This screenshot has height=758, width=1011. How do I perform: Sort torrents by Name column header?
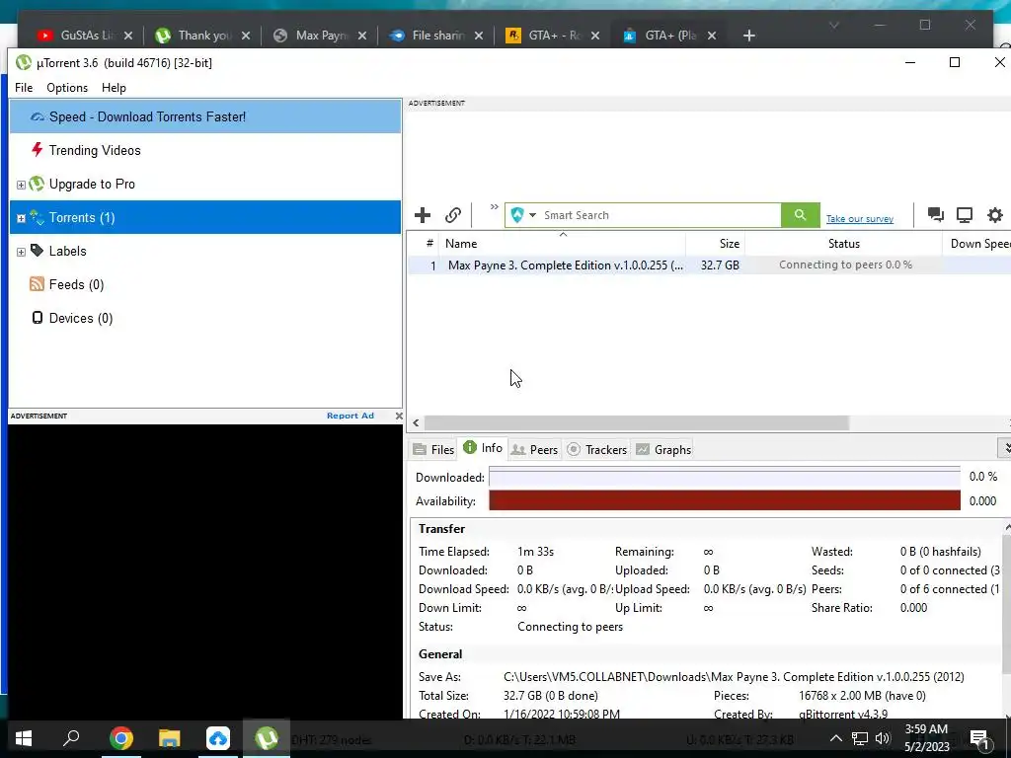(x=562, y=244)
